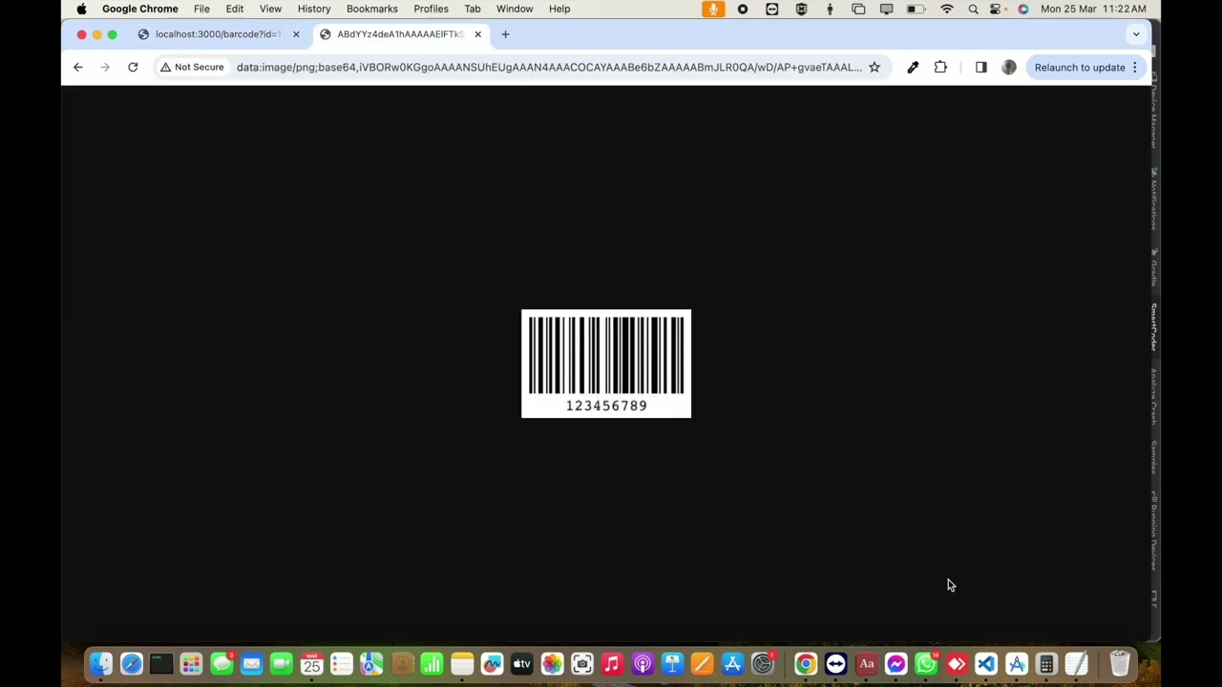
Task: Open Freeform from the dock
Action: [492, 664]
